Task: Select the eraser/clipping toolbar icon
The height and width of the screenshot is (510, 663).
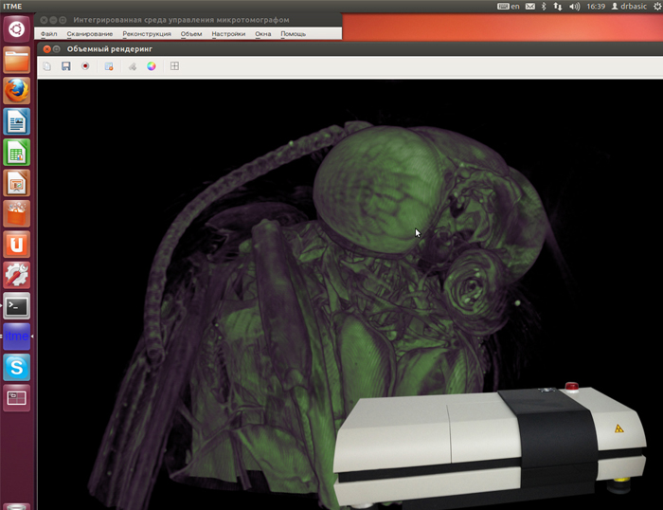Action: [133, 66]
